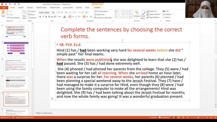
Task: Select the star shape in shapes gallery
Action: point(130,17)
